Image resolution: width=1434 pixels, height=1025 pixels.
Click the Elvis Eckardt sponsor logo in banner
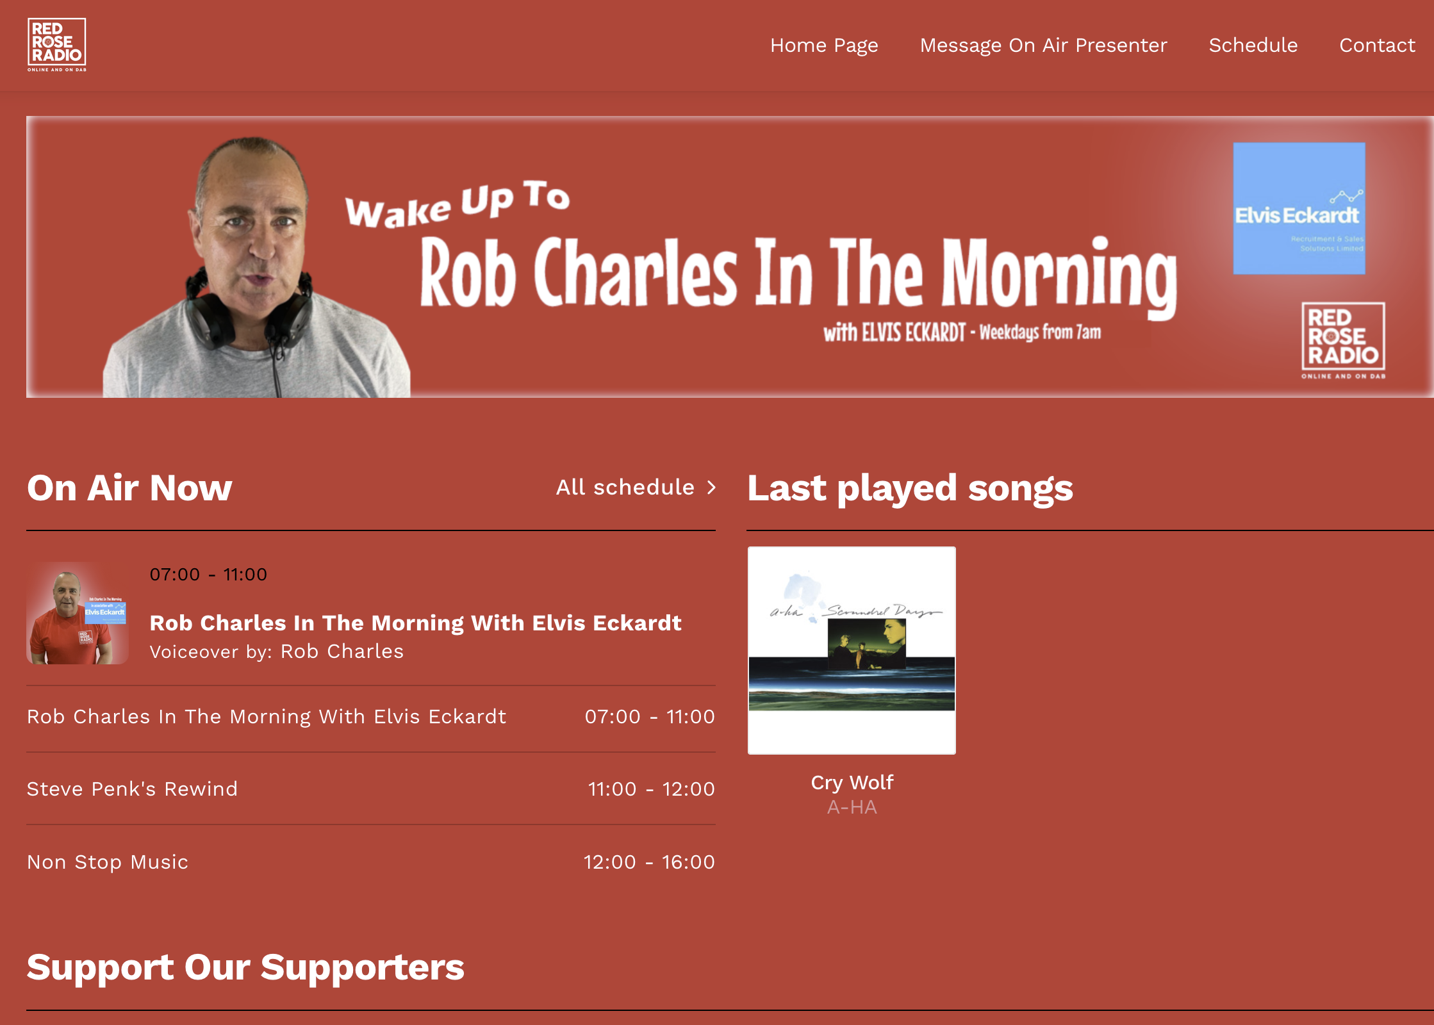pos(1299,208)
